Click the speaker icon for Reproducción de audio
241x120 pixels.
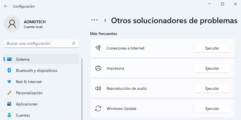click(98, 88)
